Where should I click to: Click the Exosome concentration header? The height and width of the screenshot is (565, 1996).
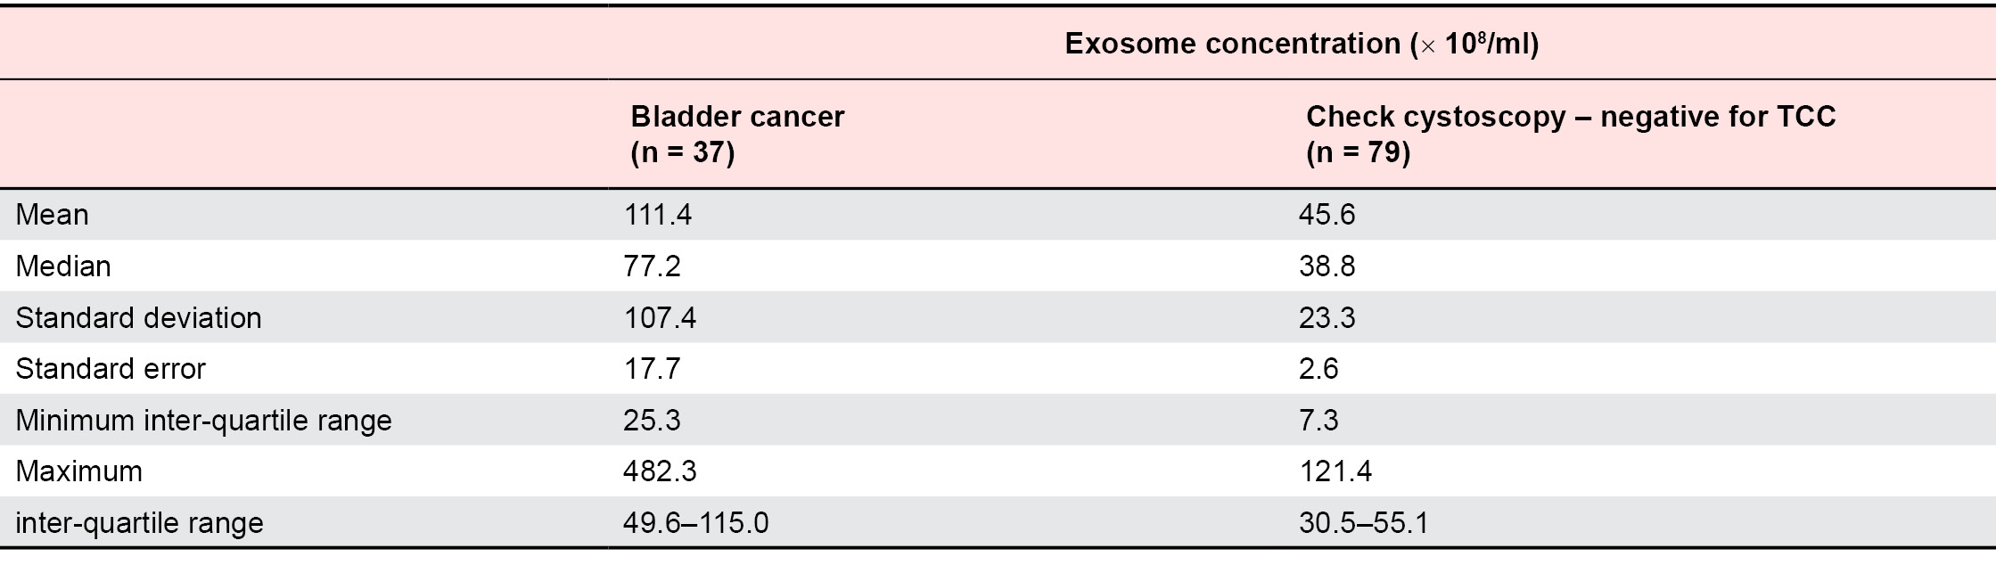[1302, 44]
